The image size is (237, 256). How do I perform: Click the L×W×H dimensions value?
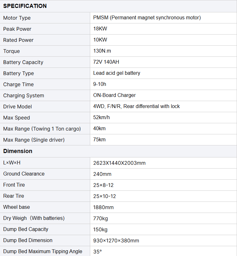coord(119,163)
